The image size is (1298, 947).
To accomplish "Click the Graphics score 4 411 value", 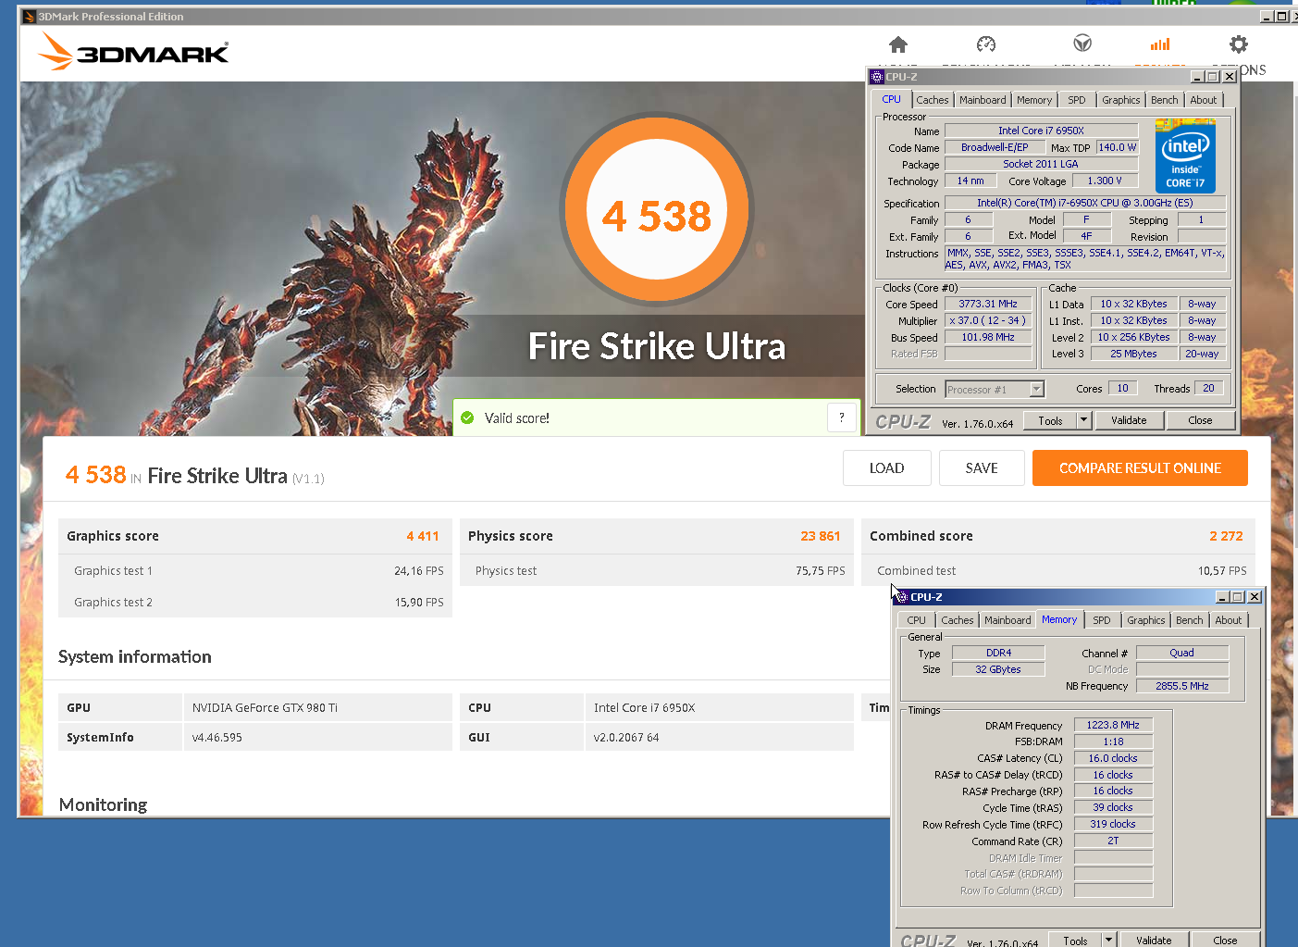I will 423,536.
